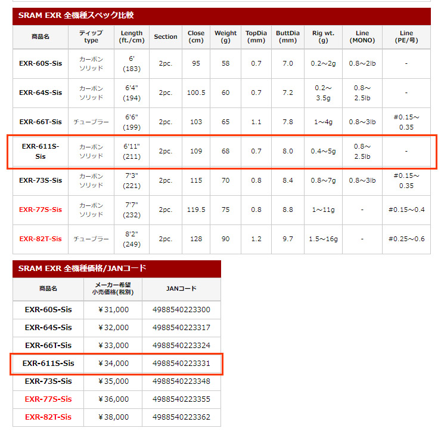Click the 9.7 butt diameter cell
441x431 pixels.
(288, 239)
